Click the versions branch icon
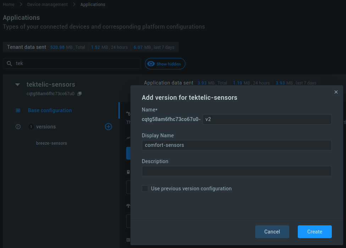This screenshot has width=346, height=248. 18,127
